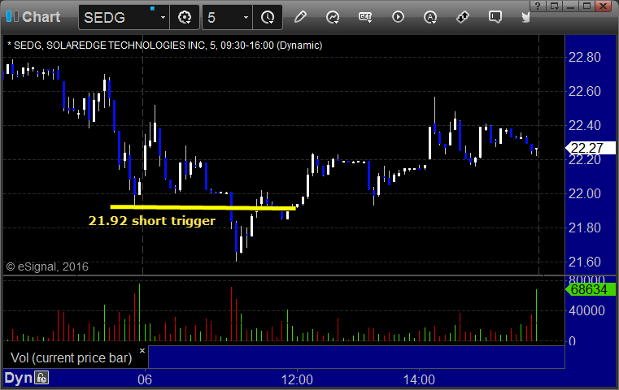Open the chat comment bubble icon
This screenshot has height=390, width=619.
point(495,17)
